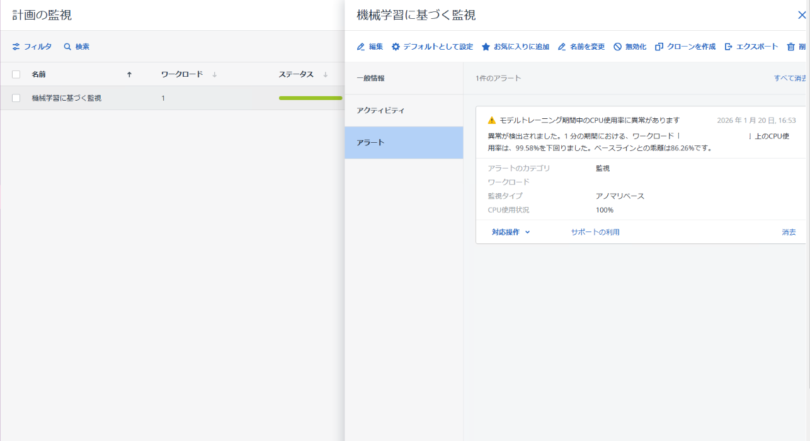Click 名前を変更 rename toolbar button
Image resolution: width=810 pixels, height=441 pixels.
(x=581, y=47)
